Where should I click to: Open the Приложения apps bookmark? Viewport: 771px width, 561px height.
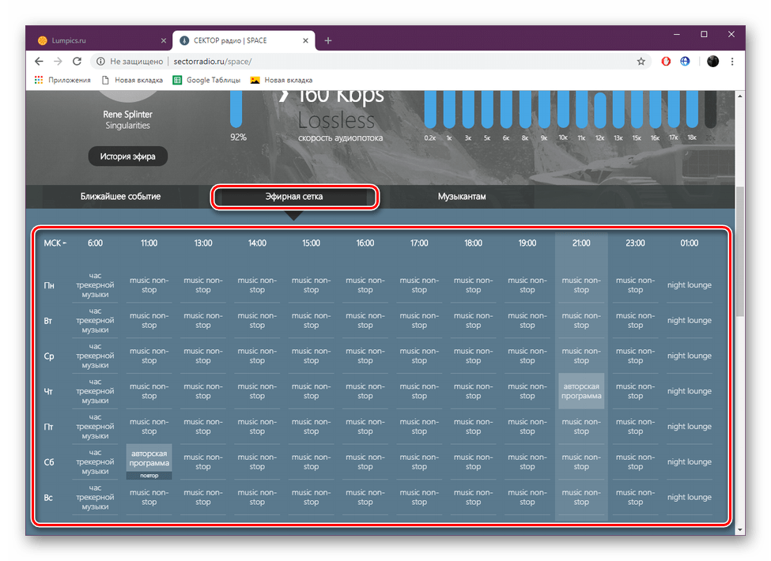[x=62, y=80]
